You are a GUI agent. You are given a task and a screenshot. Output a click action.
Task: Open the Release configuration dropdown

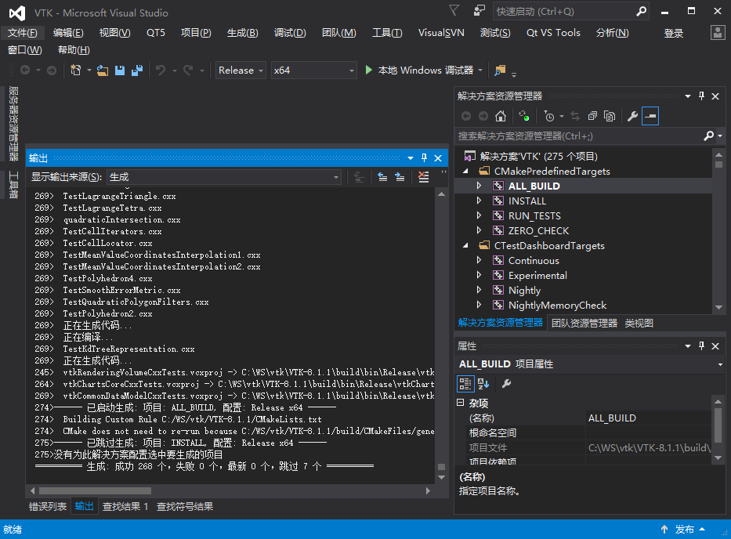pos(241,71)
